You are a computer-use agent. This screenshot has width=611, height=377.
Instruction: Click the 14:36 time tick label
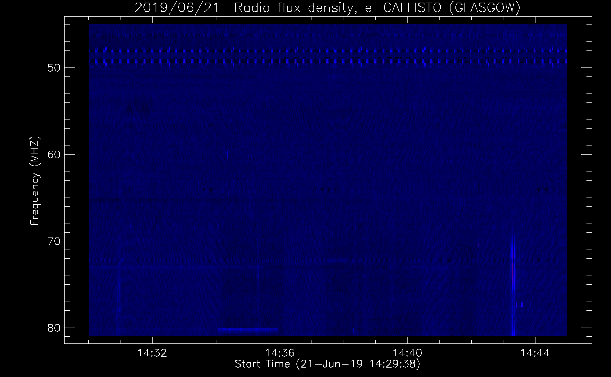(280, 353)
